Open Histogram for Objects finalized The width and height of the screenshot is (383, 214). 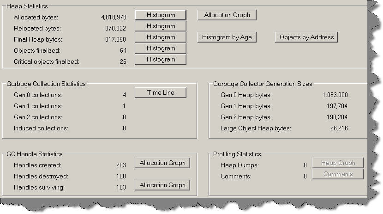(x=161, y=48)
